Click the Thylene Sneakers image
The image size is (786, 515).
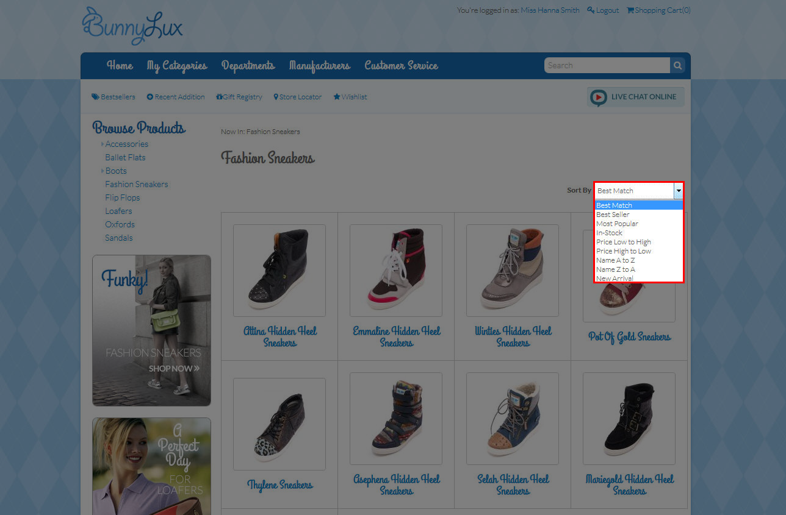(279, 424)
